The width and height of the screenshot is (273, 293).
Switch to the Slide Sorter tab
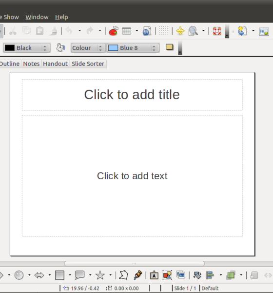coord(88,63)
